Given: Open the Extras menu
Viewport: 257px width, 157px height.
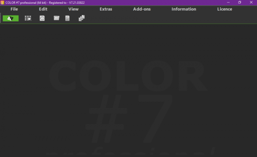Looking at the screenshot, I should tap(106, 9).
